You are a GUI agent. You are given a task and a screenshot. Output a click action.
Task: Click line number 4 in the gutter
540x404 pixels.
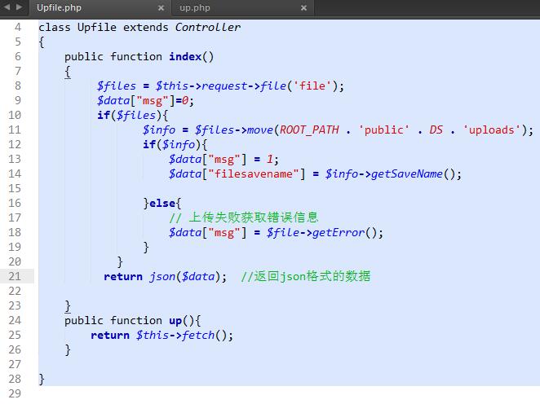click(x=18, y=27)
